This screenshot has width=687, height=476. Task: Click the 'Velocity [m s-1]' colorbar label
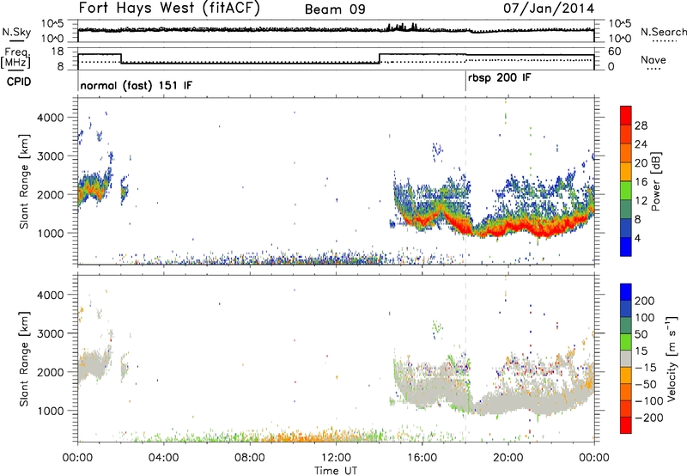click(x=672, y=359)
